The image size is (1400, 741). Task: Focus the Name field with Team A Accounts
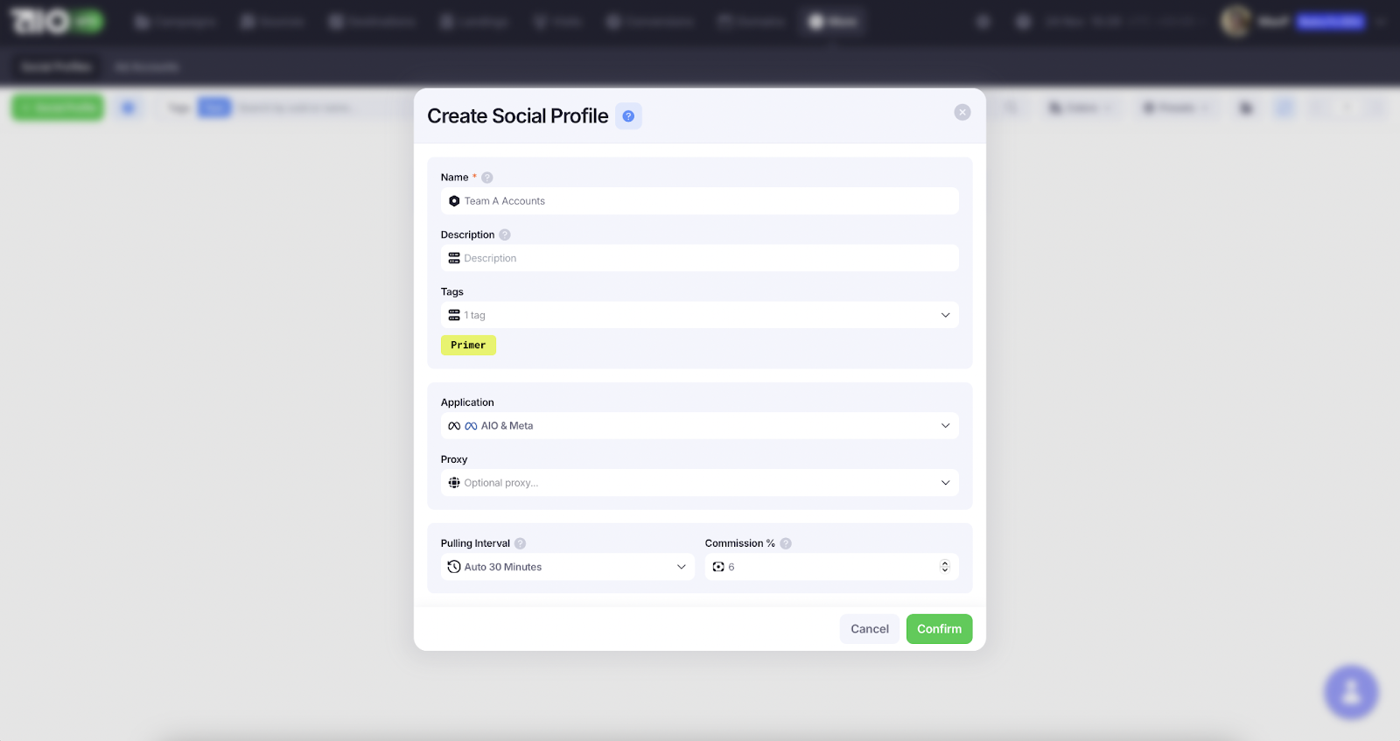(700, 201)
